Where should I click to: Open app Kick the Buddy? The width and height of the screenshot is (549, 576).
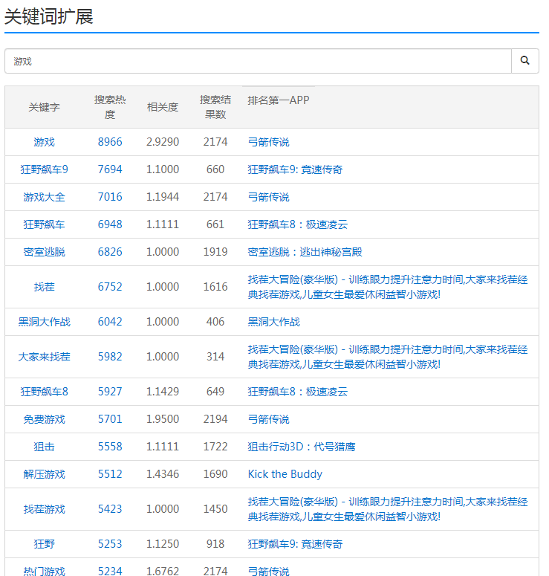(x=285, y=474)
